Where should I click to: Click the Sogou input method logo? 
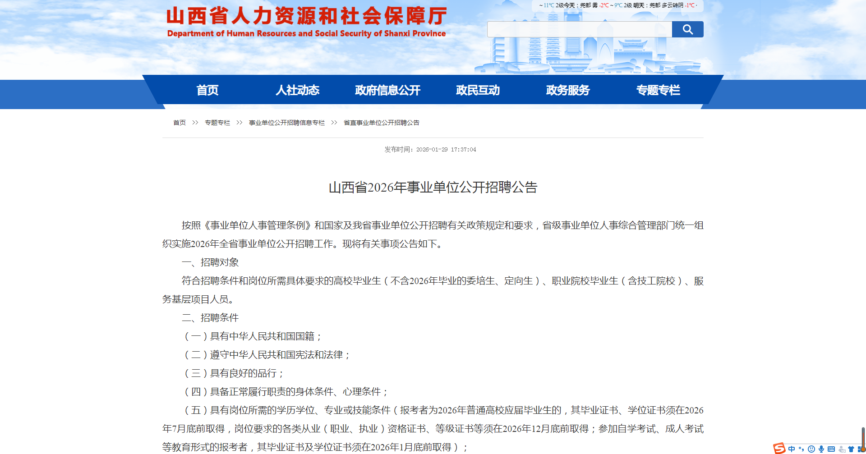(x=779, y=448)
